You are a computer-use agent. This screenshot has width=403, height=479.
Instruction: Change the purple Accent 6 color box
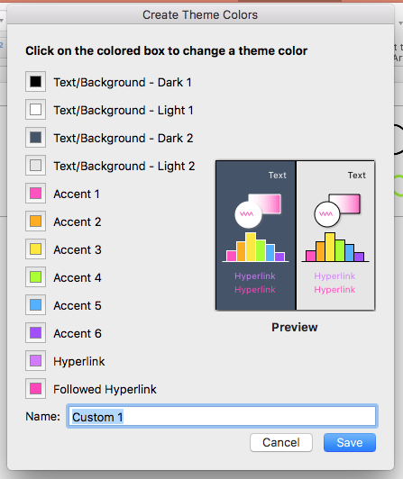tap(35, 332)
